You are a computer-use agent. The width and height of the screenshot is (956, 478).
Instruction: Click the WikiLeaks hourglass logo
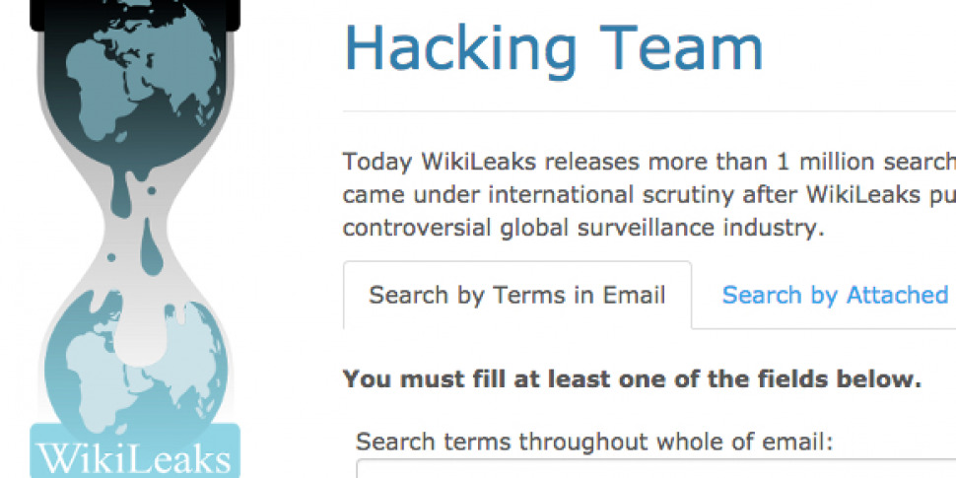pyautogui.click(x=135, y=239)
